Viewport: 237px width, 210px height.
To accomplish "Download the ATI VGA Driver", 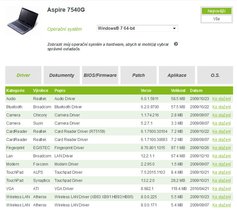I will (x=222, y=189).
